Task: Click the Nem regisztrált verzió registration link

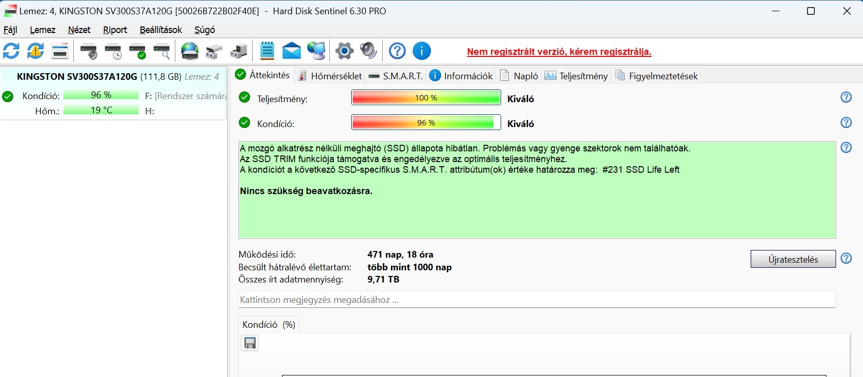Action: (559, 52)
